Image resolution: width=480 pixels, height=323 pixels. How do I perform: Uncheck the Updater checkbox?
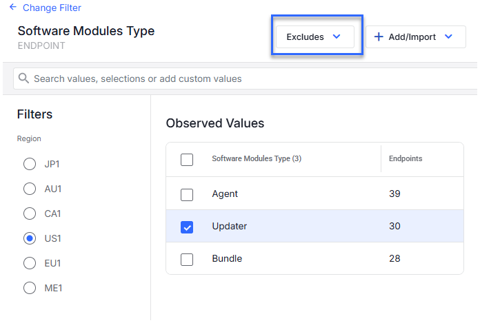click(x=187, y=227)
